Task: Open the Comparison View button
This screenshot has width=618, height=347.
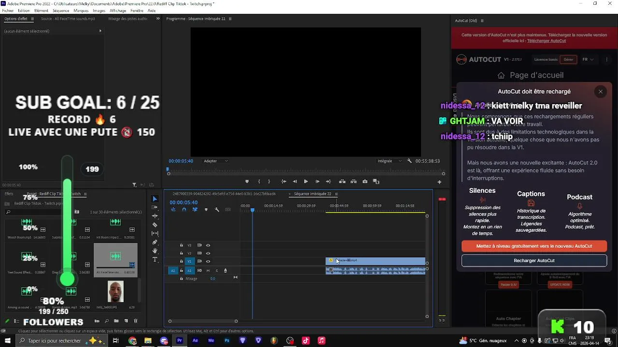Action: click(376, 182)
